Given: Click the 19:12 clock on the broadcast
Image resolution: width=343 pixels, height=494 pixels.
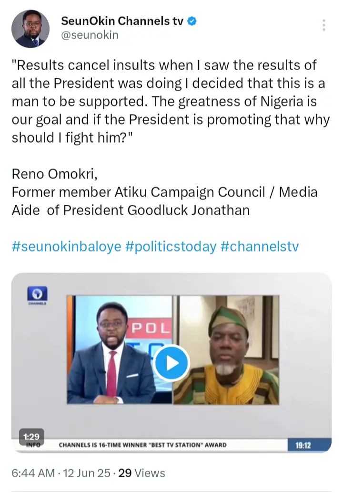Looking at the screenshot, I should pos(303,445).
